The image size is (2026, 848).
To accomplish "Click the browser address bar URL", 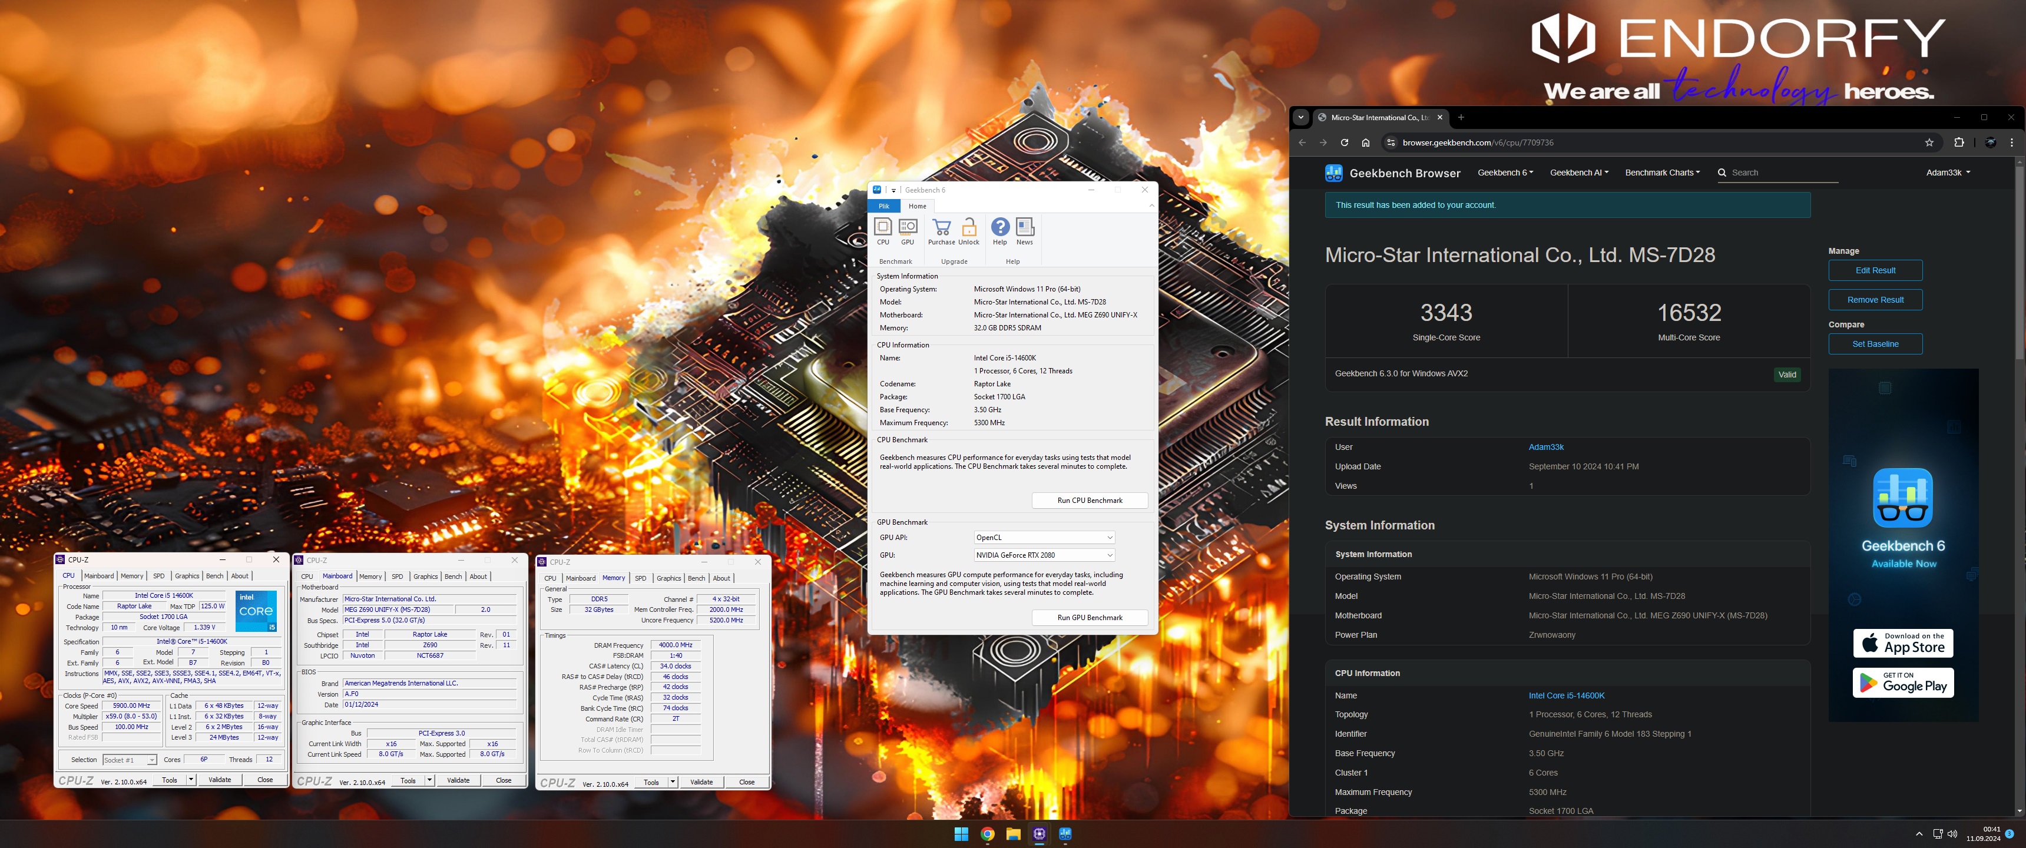I will point(1478,143).
